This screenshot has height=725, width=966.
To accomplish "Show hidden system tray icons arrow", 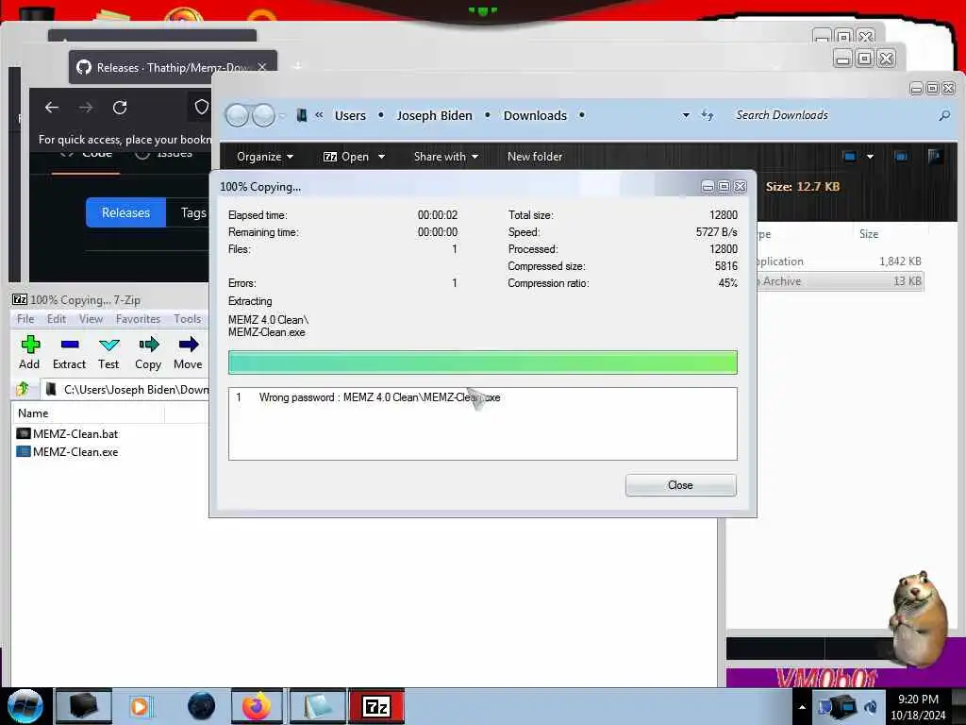I will [x=802, y=707].
